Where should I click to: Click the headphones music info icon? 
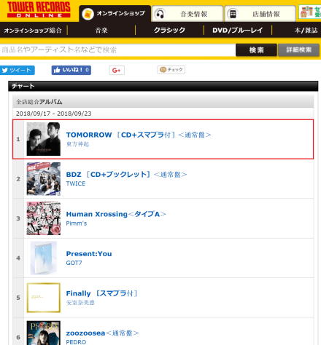tap(160, 14)
